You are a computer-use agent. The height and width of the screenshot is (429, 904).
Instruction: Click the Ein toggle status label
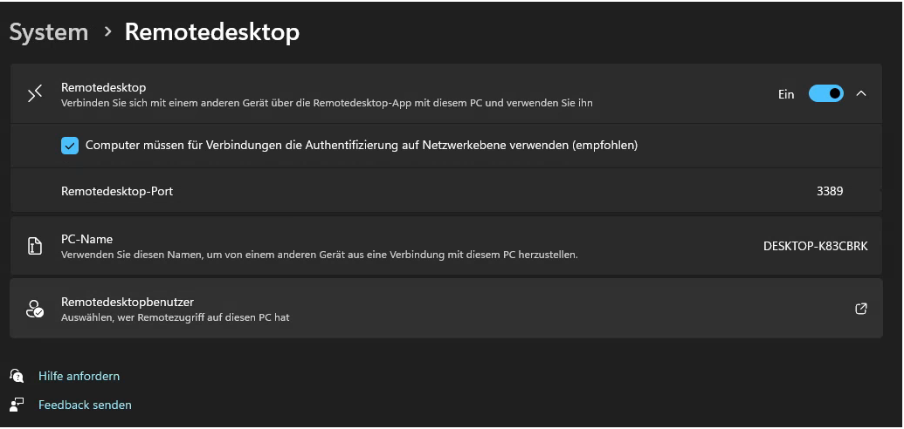point(786,94)
